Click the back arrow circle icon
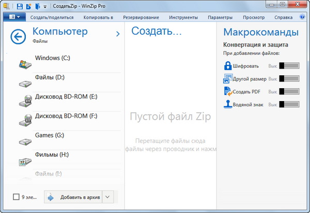This screenshot has height=213, width=310. pos(18,36)
